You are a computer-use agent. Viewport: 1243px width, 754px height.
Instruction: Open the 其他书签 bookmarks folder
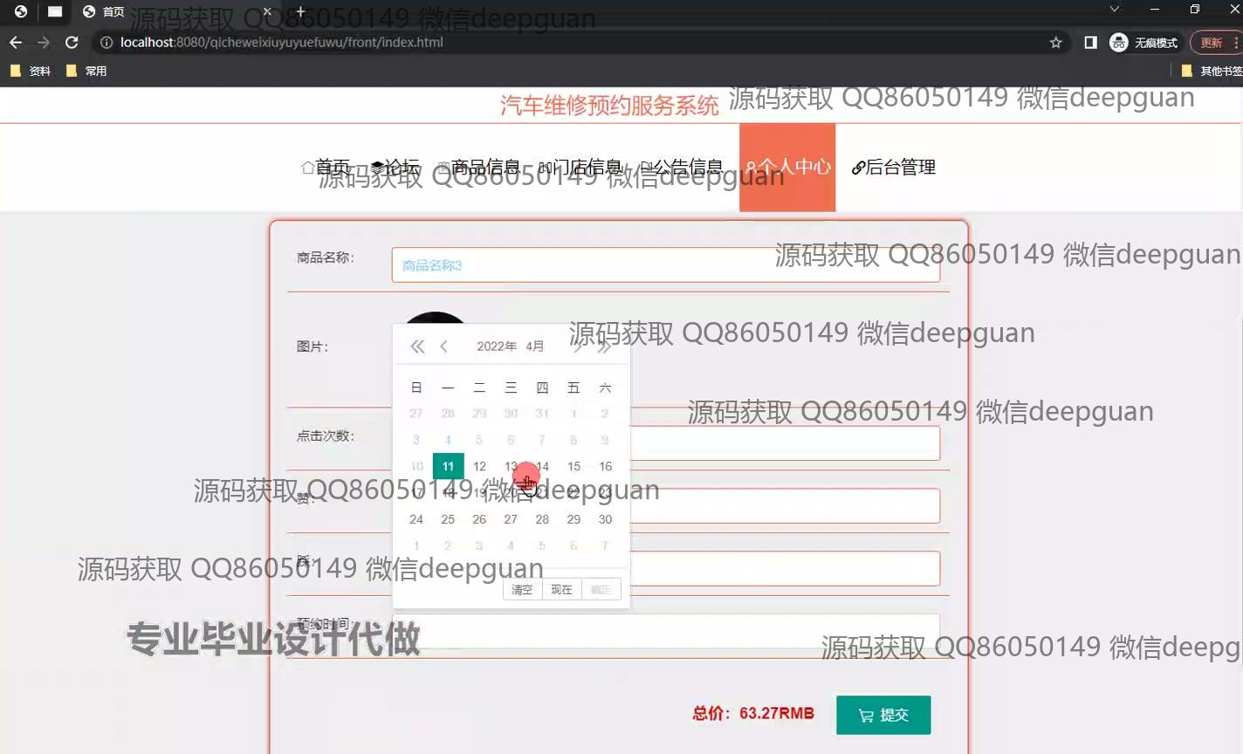coord(1212,71)
